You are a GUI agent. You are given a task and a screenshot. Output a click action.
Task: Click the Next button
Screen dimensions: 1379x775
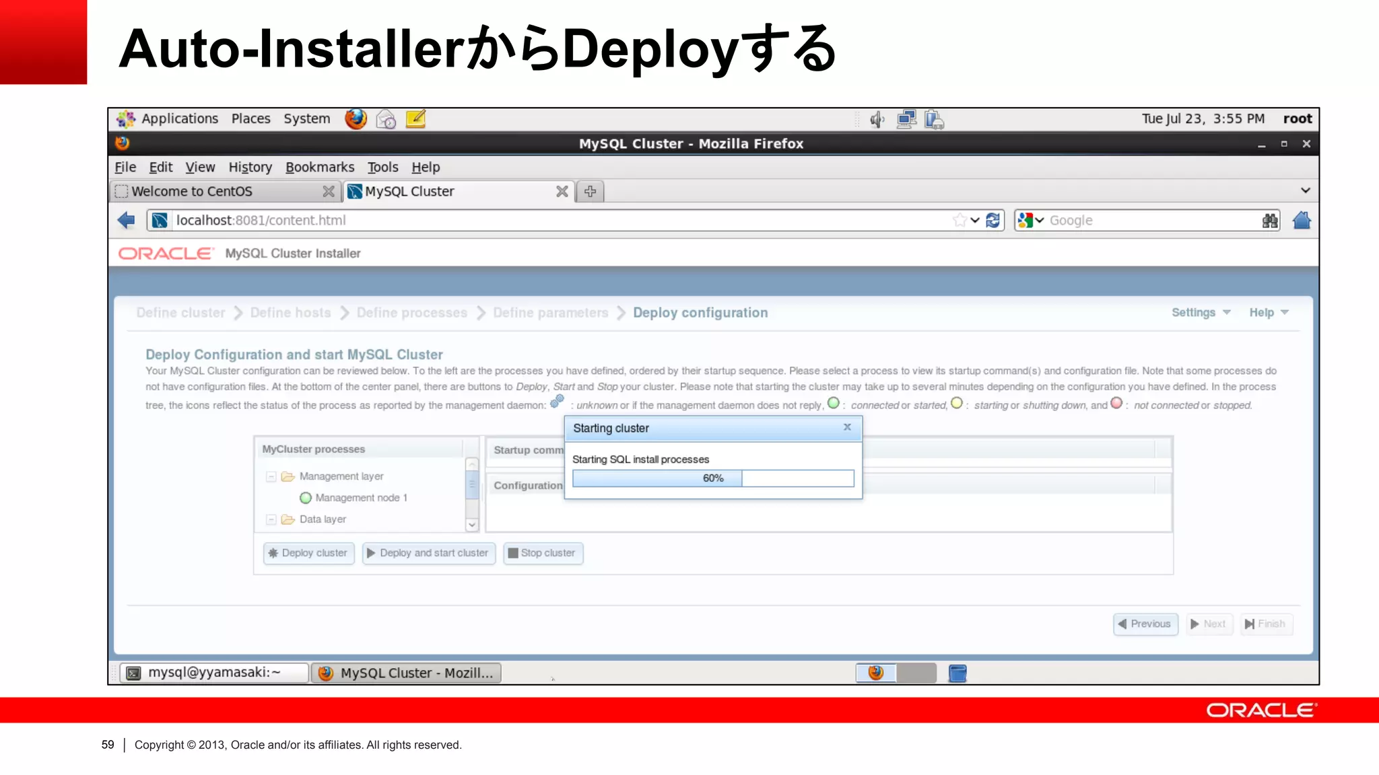pyautogui.click(x=1209, y=624)
